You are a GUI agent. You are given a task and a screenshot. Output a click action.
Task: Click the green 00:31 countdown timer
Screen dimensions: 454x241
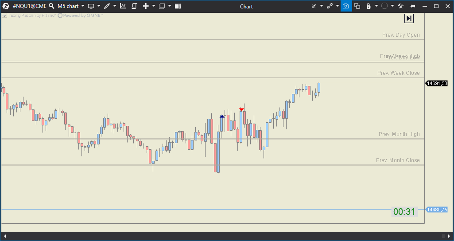[x=404, y=212]
